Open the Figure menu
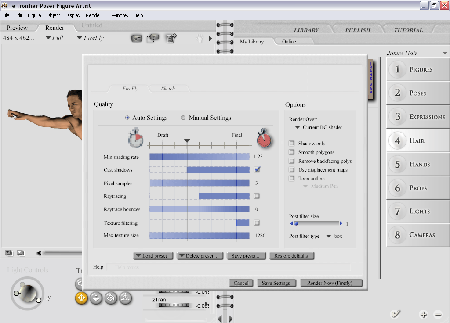Image resolution: width=450 pixels, height=323 pixels. click(x=34, y=15)
